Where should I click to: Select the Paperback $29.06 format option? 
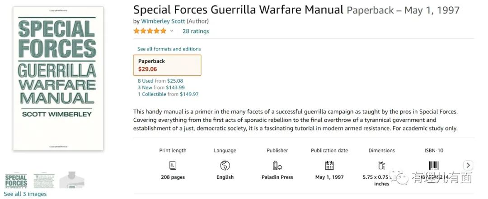point(167,65)
